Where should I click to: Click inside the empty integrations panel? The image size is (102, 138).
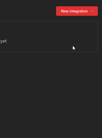pyautogui.click(x=49, y=37)
